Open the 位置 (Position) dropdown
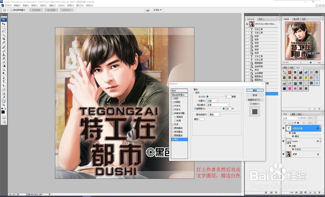This screenshot has height=197, width=325. [x=213, y=101]
